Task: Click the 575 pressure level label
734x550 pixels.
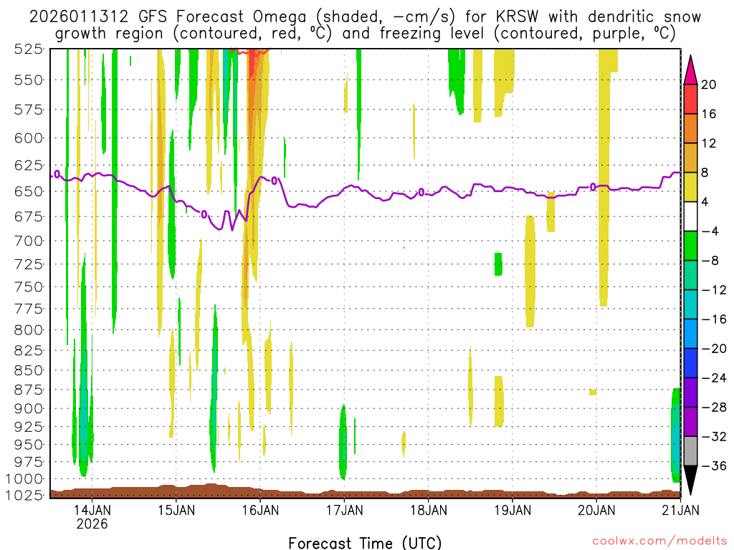Action: click(29, 110)
